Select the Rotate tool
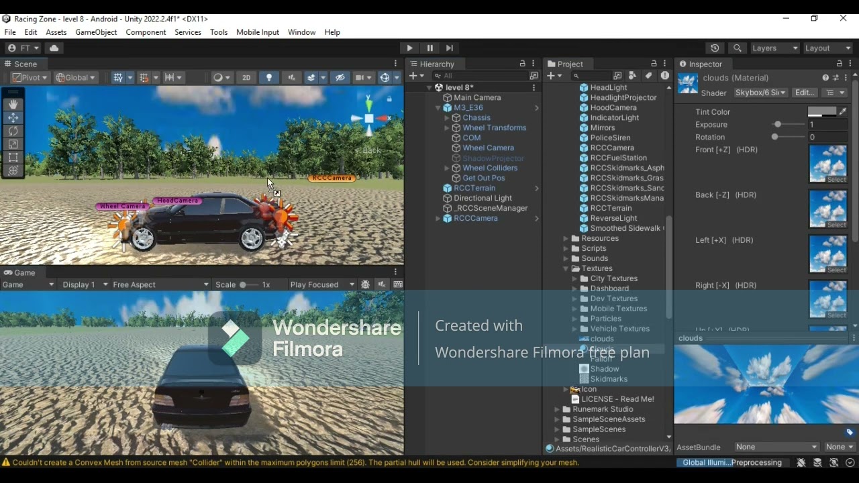Screen dimensions: 859x483 (13, 131)
